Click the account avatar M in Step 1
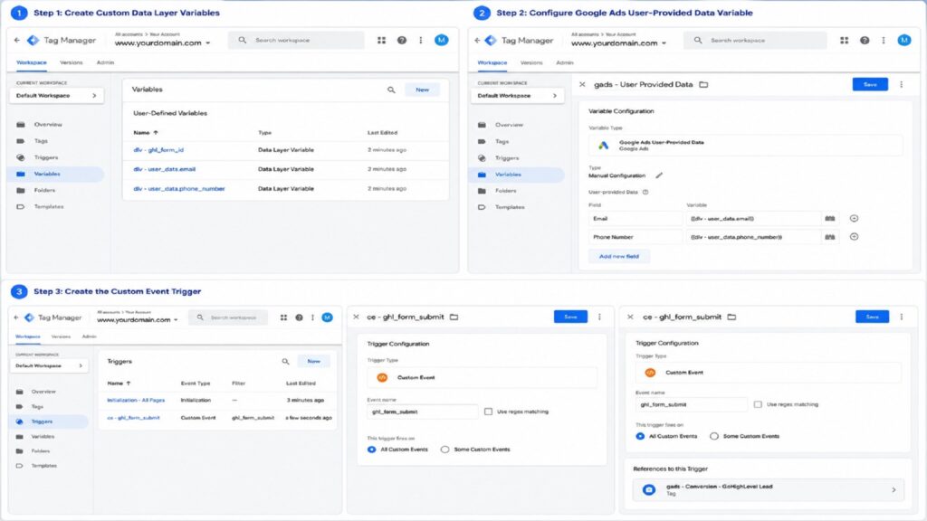Viewport: 927px width, 521px height. click(441, 40)
